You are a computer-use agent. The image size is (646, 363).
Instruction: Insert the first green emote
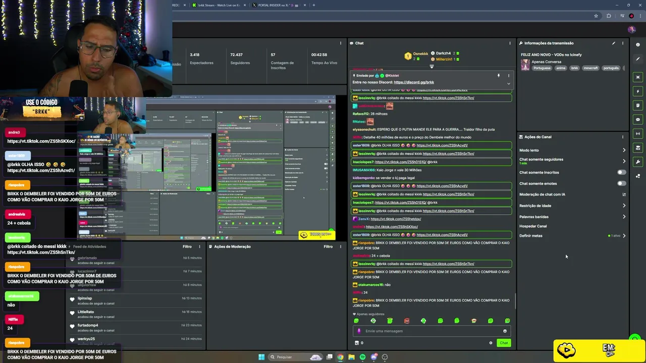[x=356, y=321]
